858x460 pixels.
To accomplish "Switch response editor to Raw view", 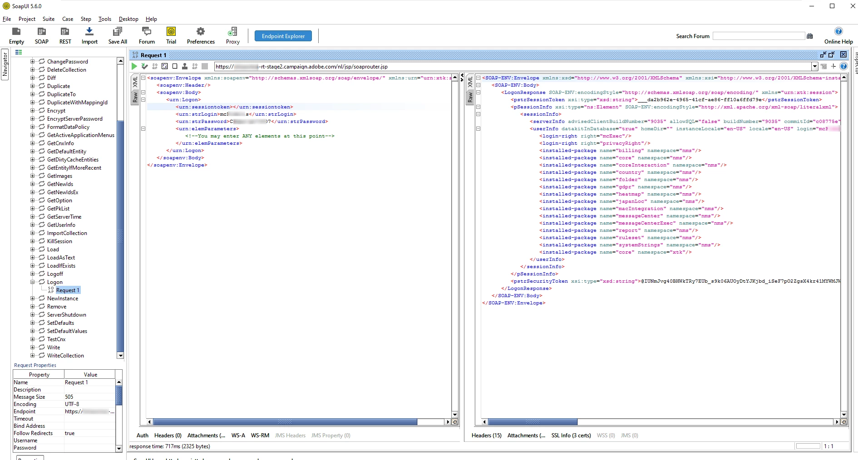I will coord(470,97).
